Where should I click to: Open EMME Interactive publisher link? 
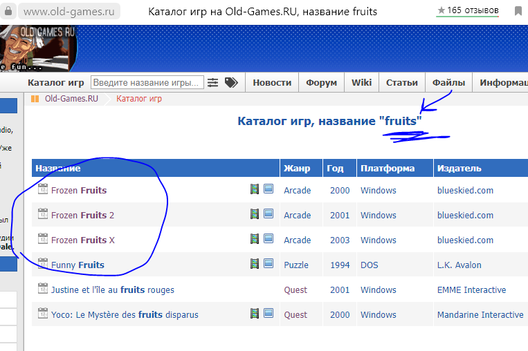click(x=471, y=290)
